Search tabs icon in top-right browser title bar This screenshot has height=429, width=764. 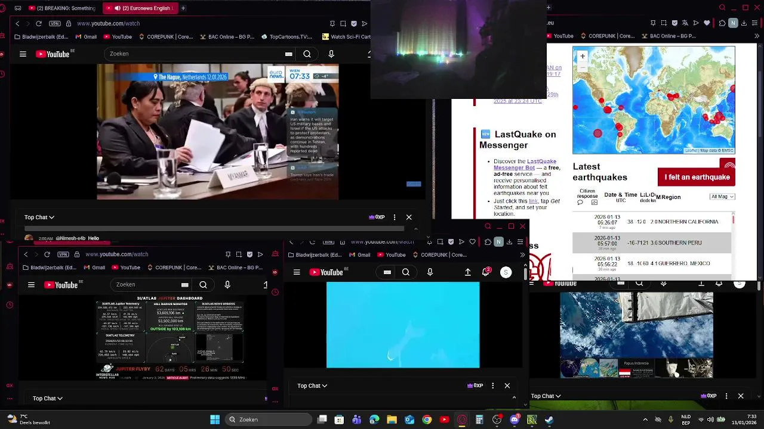tap(722, 8)
